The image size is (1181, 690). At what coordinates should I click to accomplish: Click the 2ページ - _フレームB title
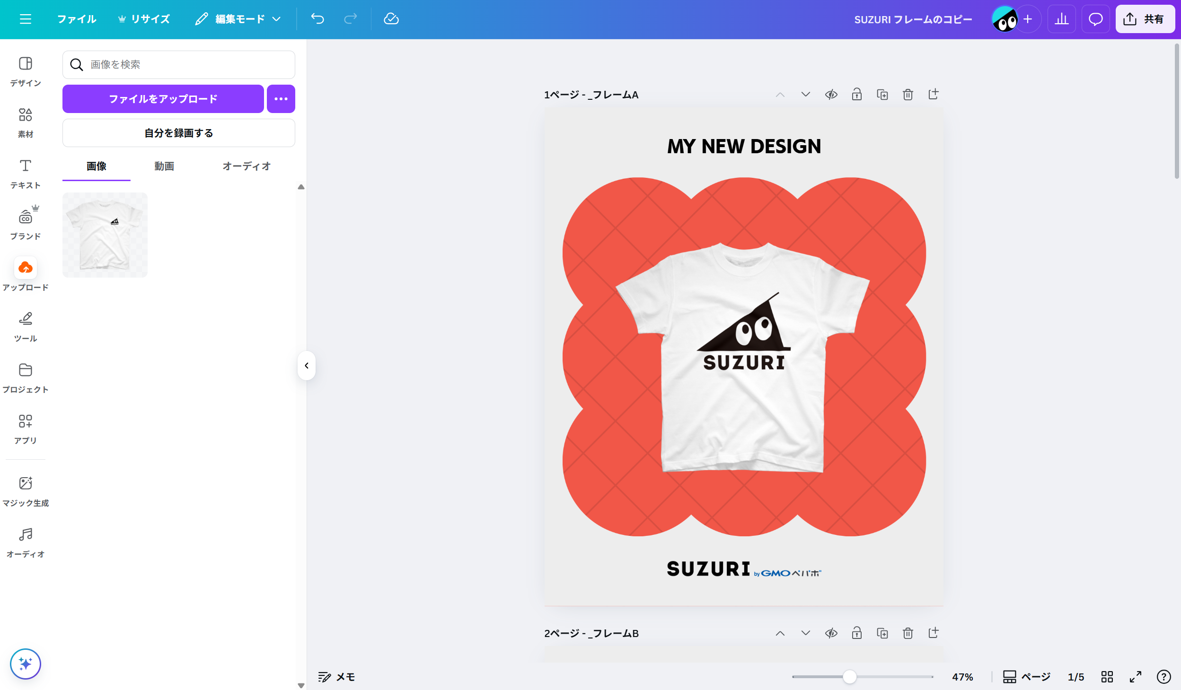[x=591, y=634]
